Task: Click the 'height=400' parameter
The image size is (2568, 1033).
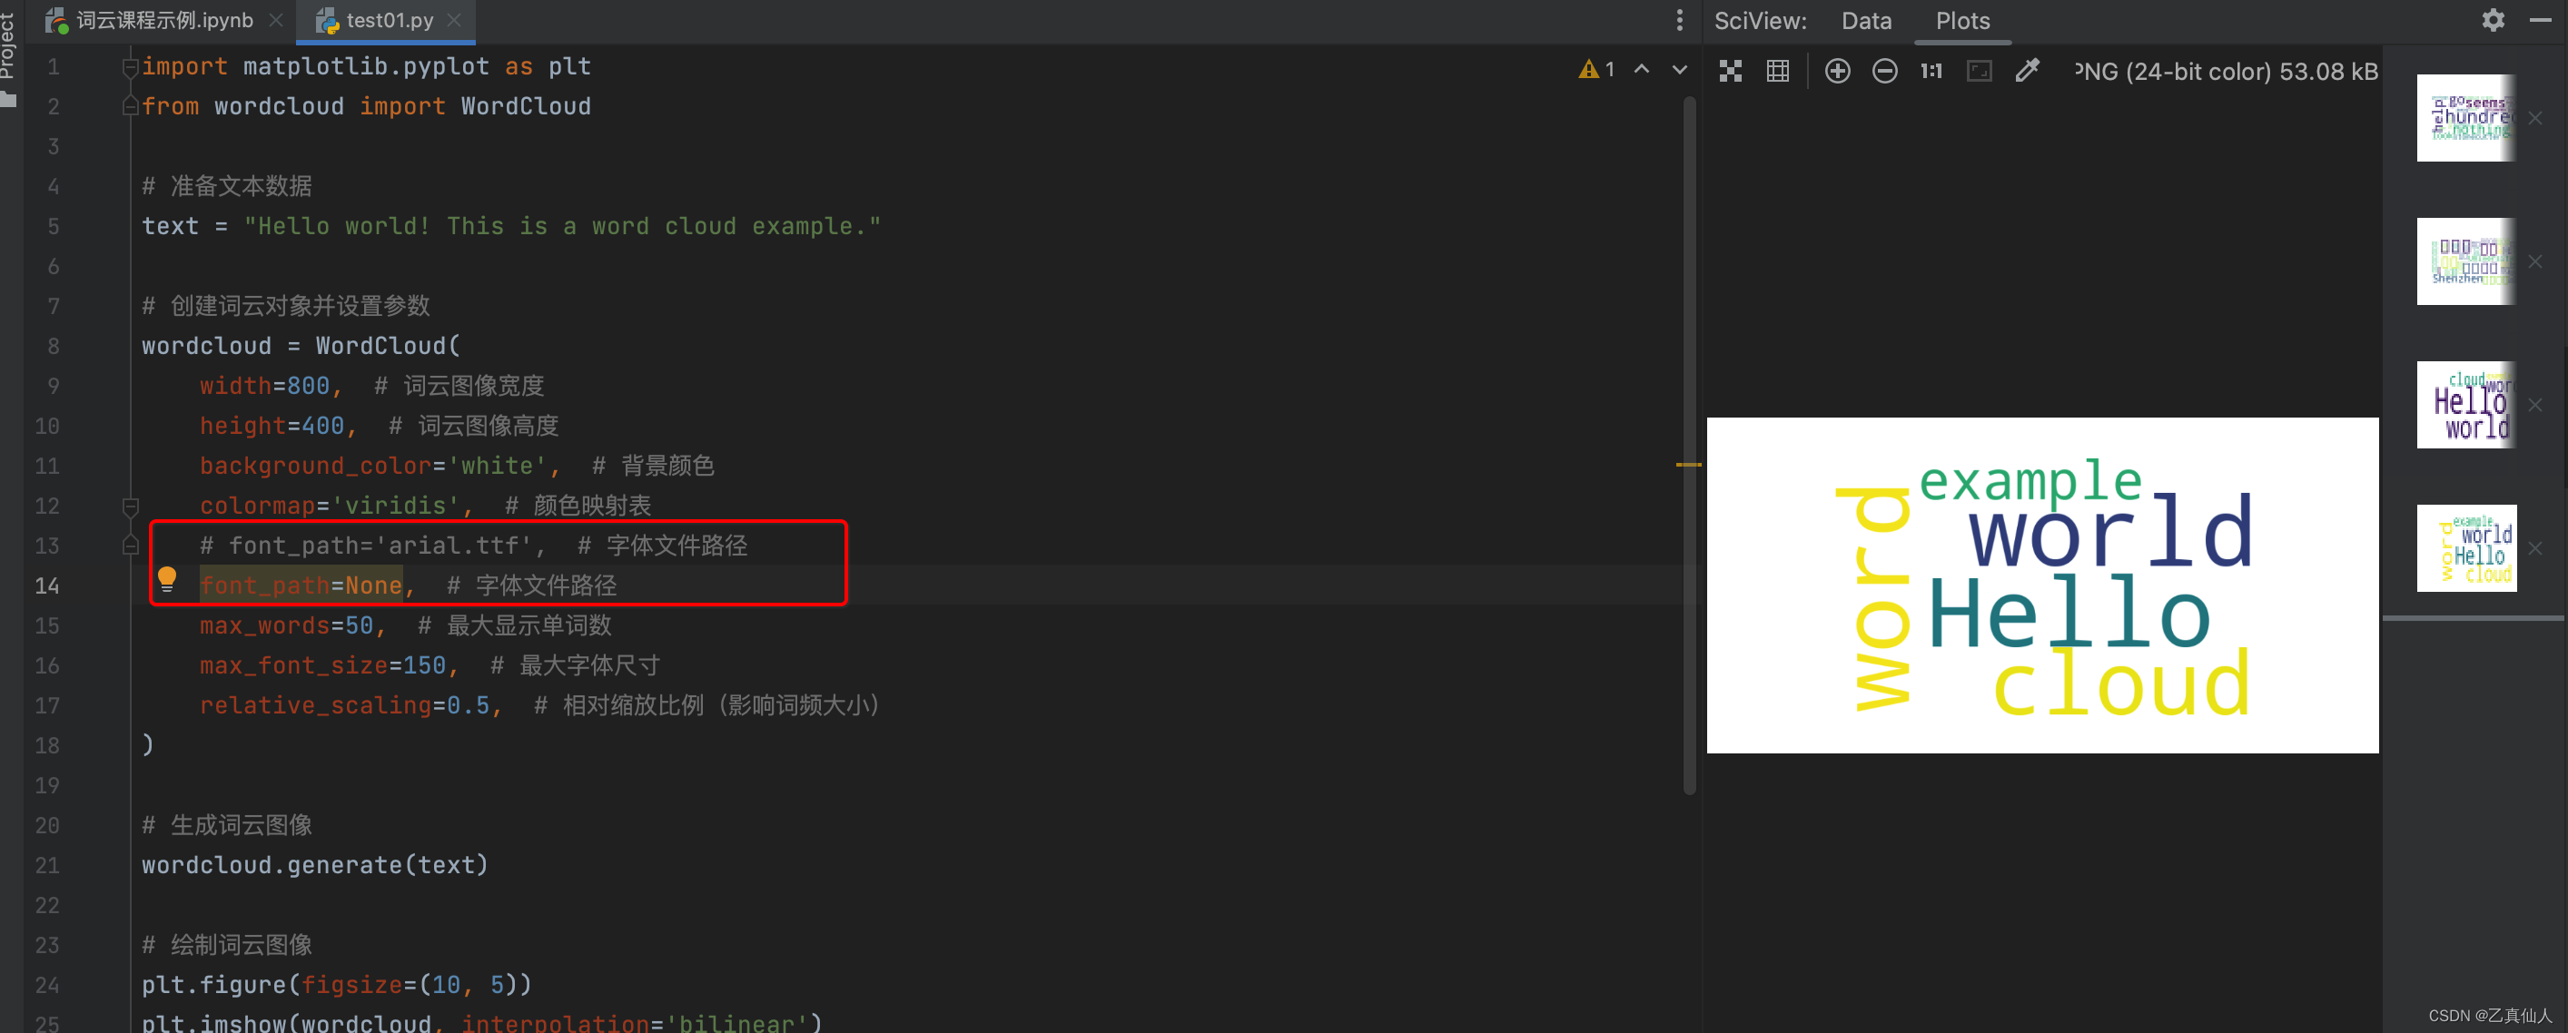Action: coord(272,427)
